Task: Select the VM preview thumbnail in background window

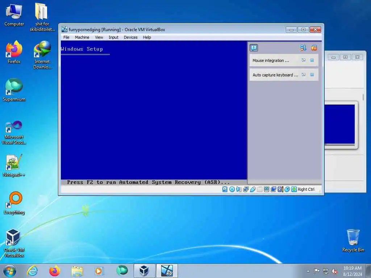Action: click(x=340, y=125)
